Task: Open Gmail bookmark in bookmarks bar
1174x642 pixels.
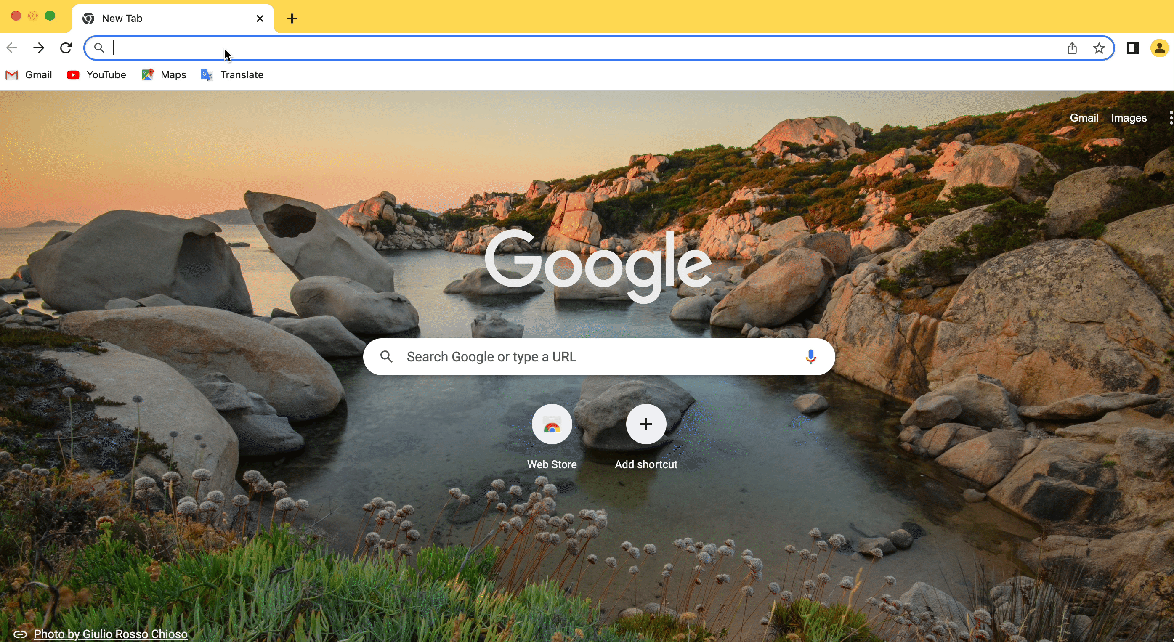Action: point(29,75)
